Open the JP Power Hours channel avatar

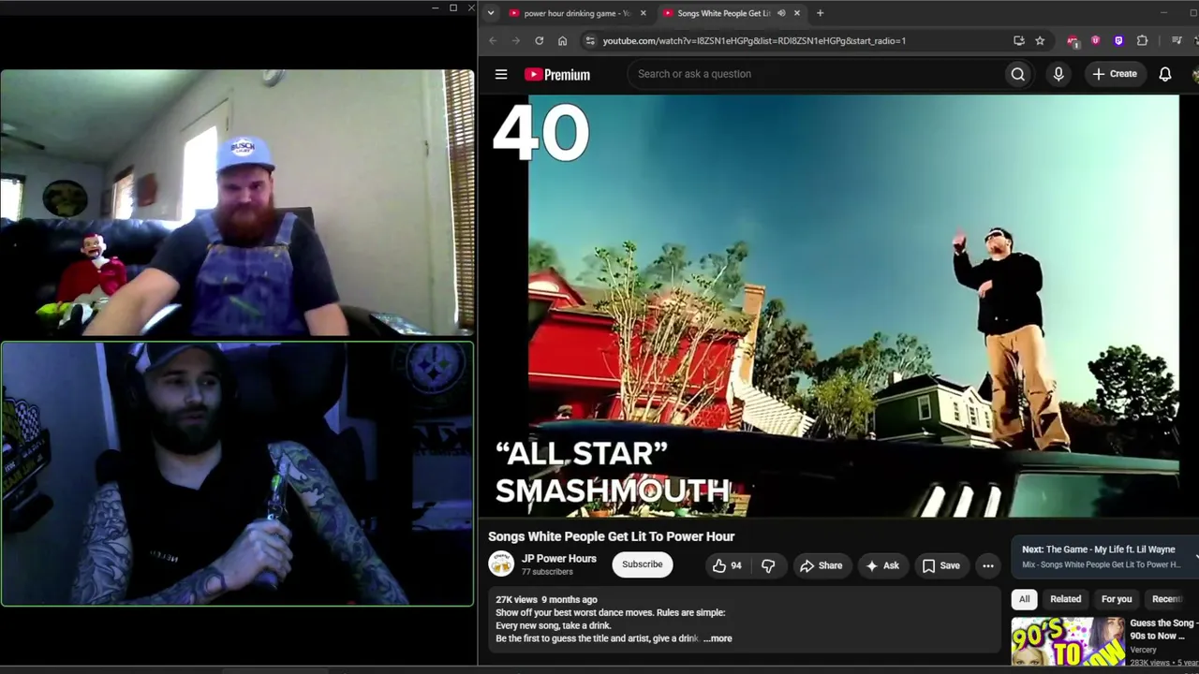501,564
